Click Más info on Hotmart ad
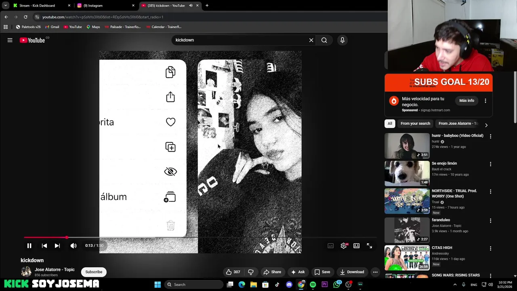The width and height of the screenshot is (517, 291). click(x=467, y=101)
